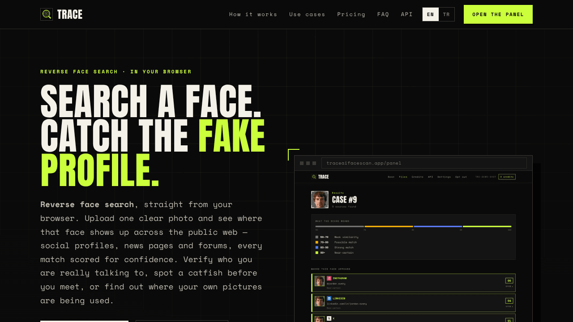573x322 pixels.
Task: Click the TRACE logo icon inside panel preview
Action: tap(314, 177)
